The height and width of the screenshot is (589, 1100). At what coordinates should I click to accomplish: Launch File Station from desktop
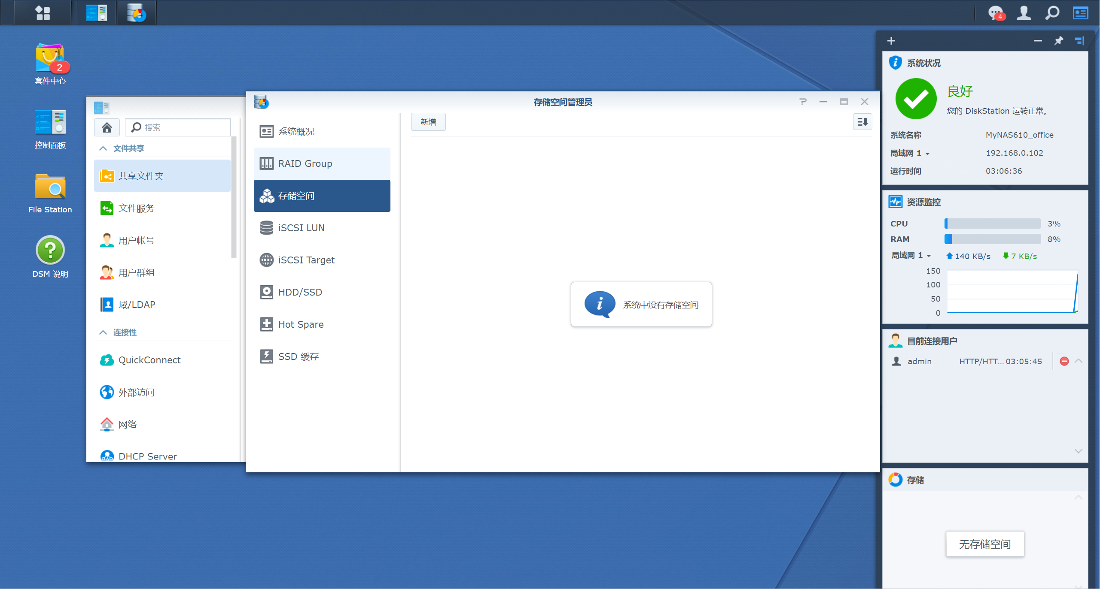(x=50, y=193)
